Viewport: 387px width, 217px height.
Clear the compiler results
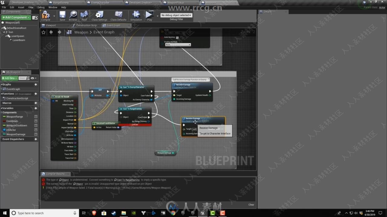[251, 205]
